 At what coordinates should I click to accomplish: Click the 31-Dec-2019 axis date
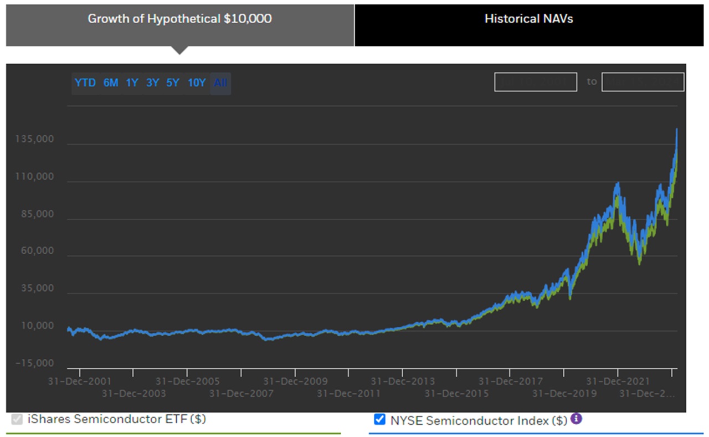[564, 394]
